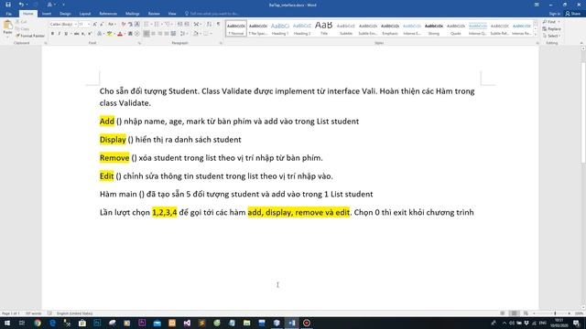Toggle underline formatting

[x=66, y=34]
